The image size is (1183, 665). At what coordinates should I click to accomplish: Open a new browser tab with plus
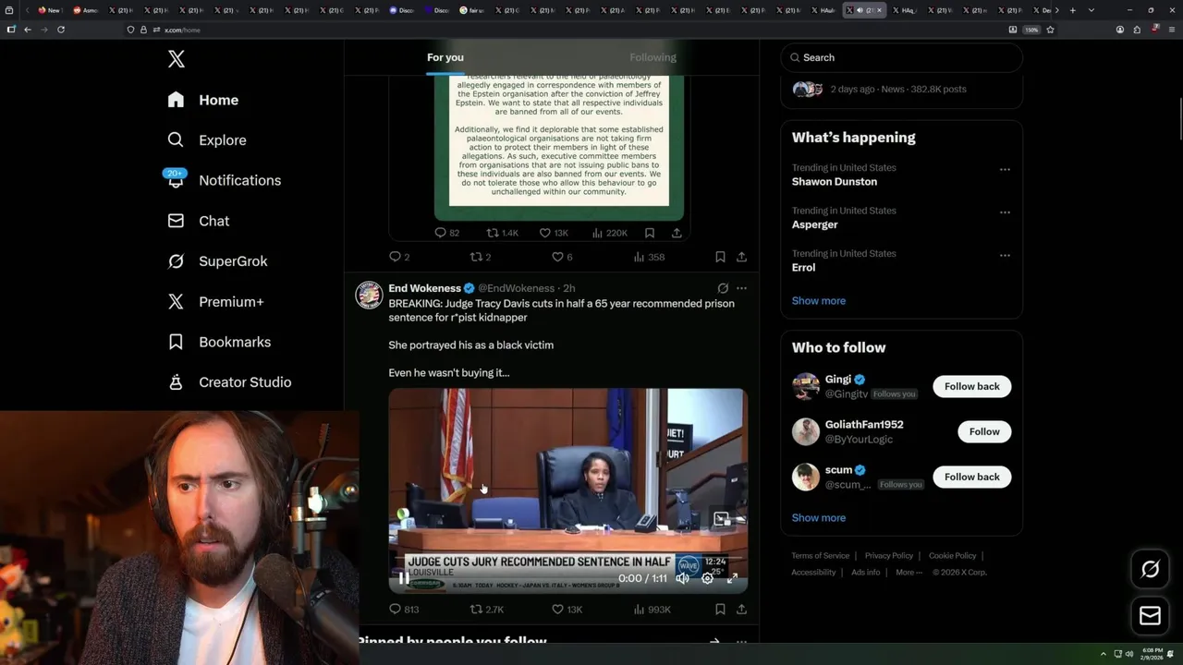click(x=1072, y=10)
